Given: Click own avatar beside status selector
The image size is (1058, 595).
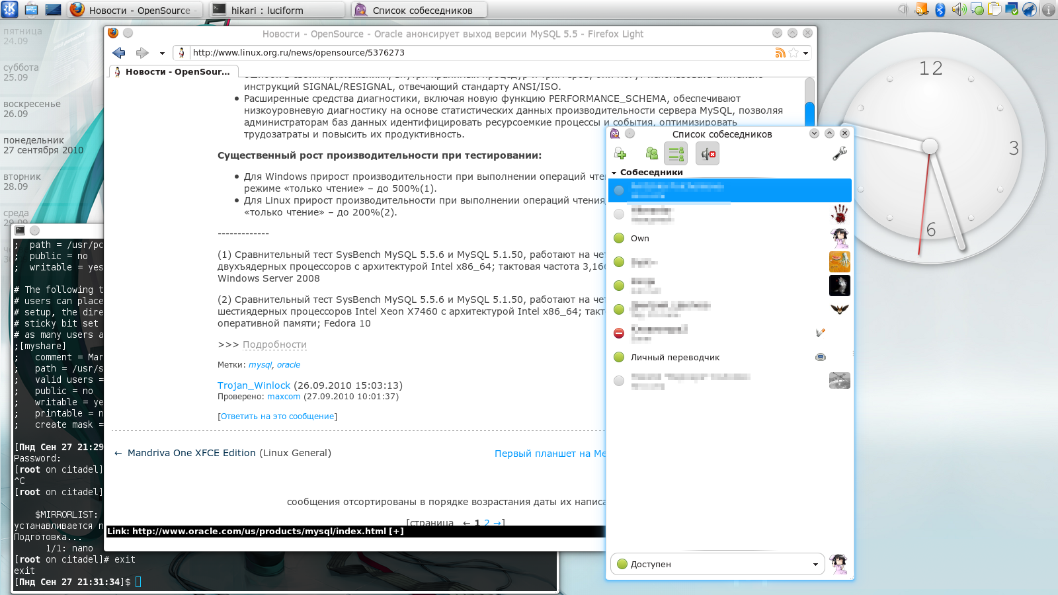Looking at the screenshot, I should (x=839, y=564).
